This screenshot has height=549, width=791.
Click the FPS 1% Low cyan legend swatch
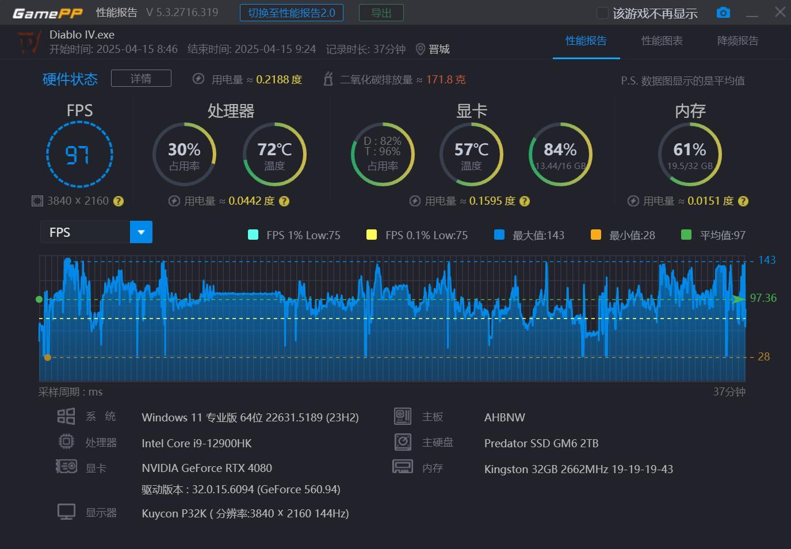(x=253, y=235)
